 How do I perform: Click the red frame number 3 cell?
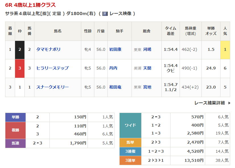click(x=20, y=68)
